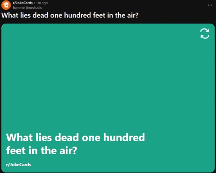Image resolution: width=216 pixels, height=173 pixels.
Task: Expand post actions via the ellipsis button
Action: click(210, 5)
